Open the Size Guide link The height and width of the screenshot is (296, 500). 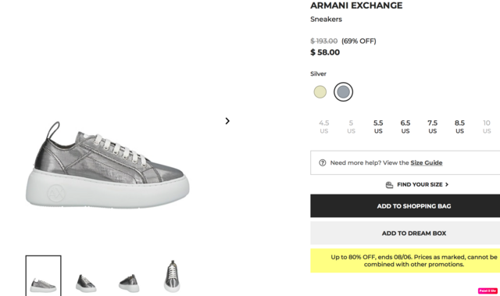pos(427,162)
